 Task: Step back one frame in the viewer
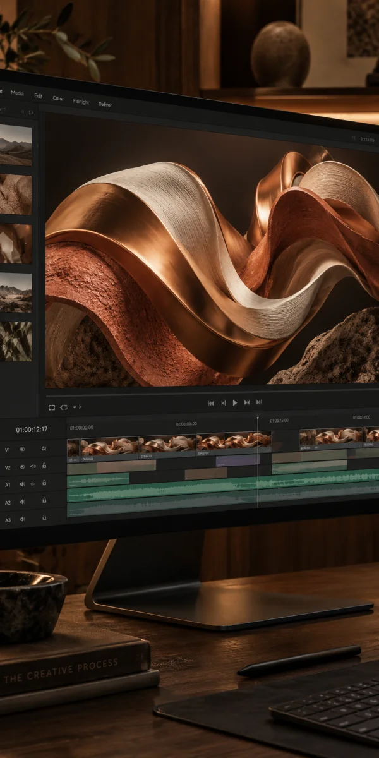pyautogui.click(x=224, y=403)
